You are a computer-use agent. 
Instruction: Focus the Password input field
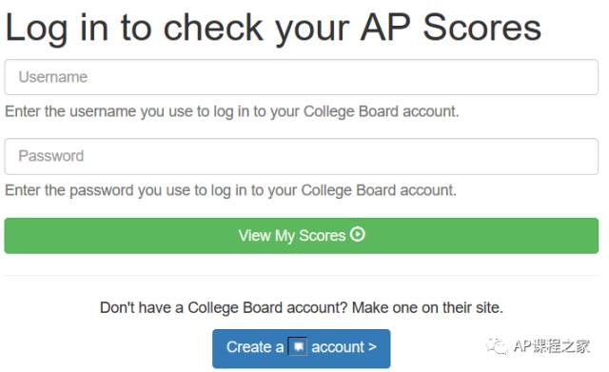[x=302, y=156]
